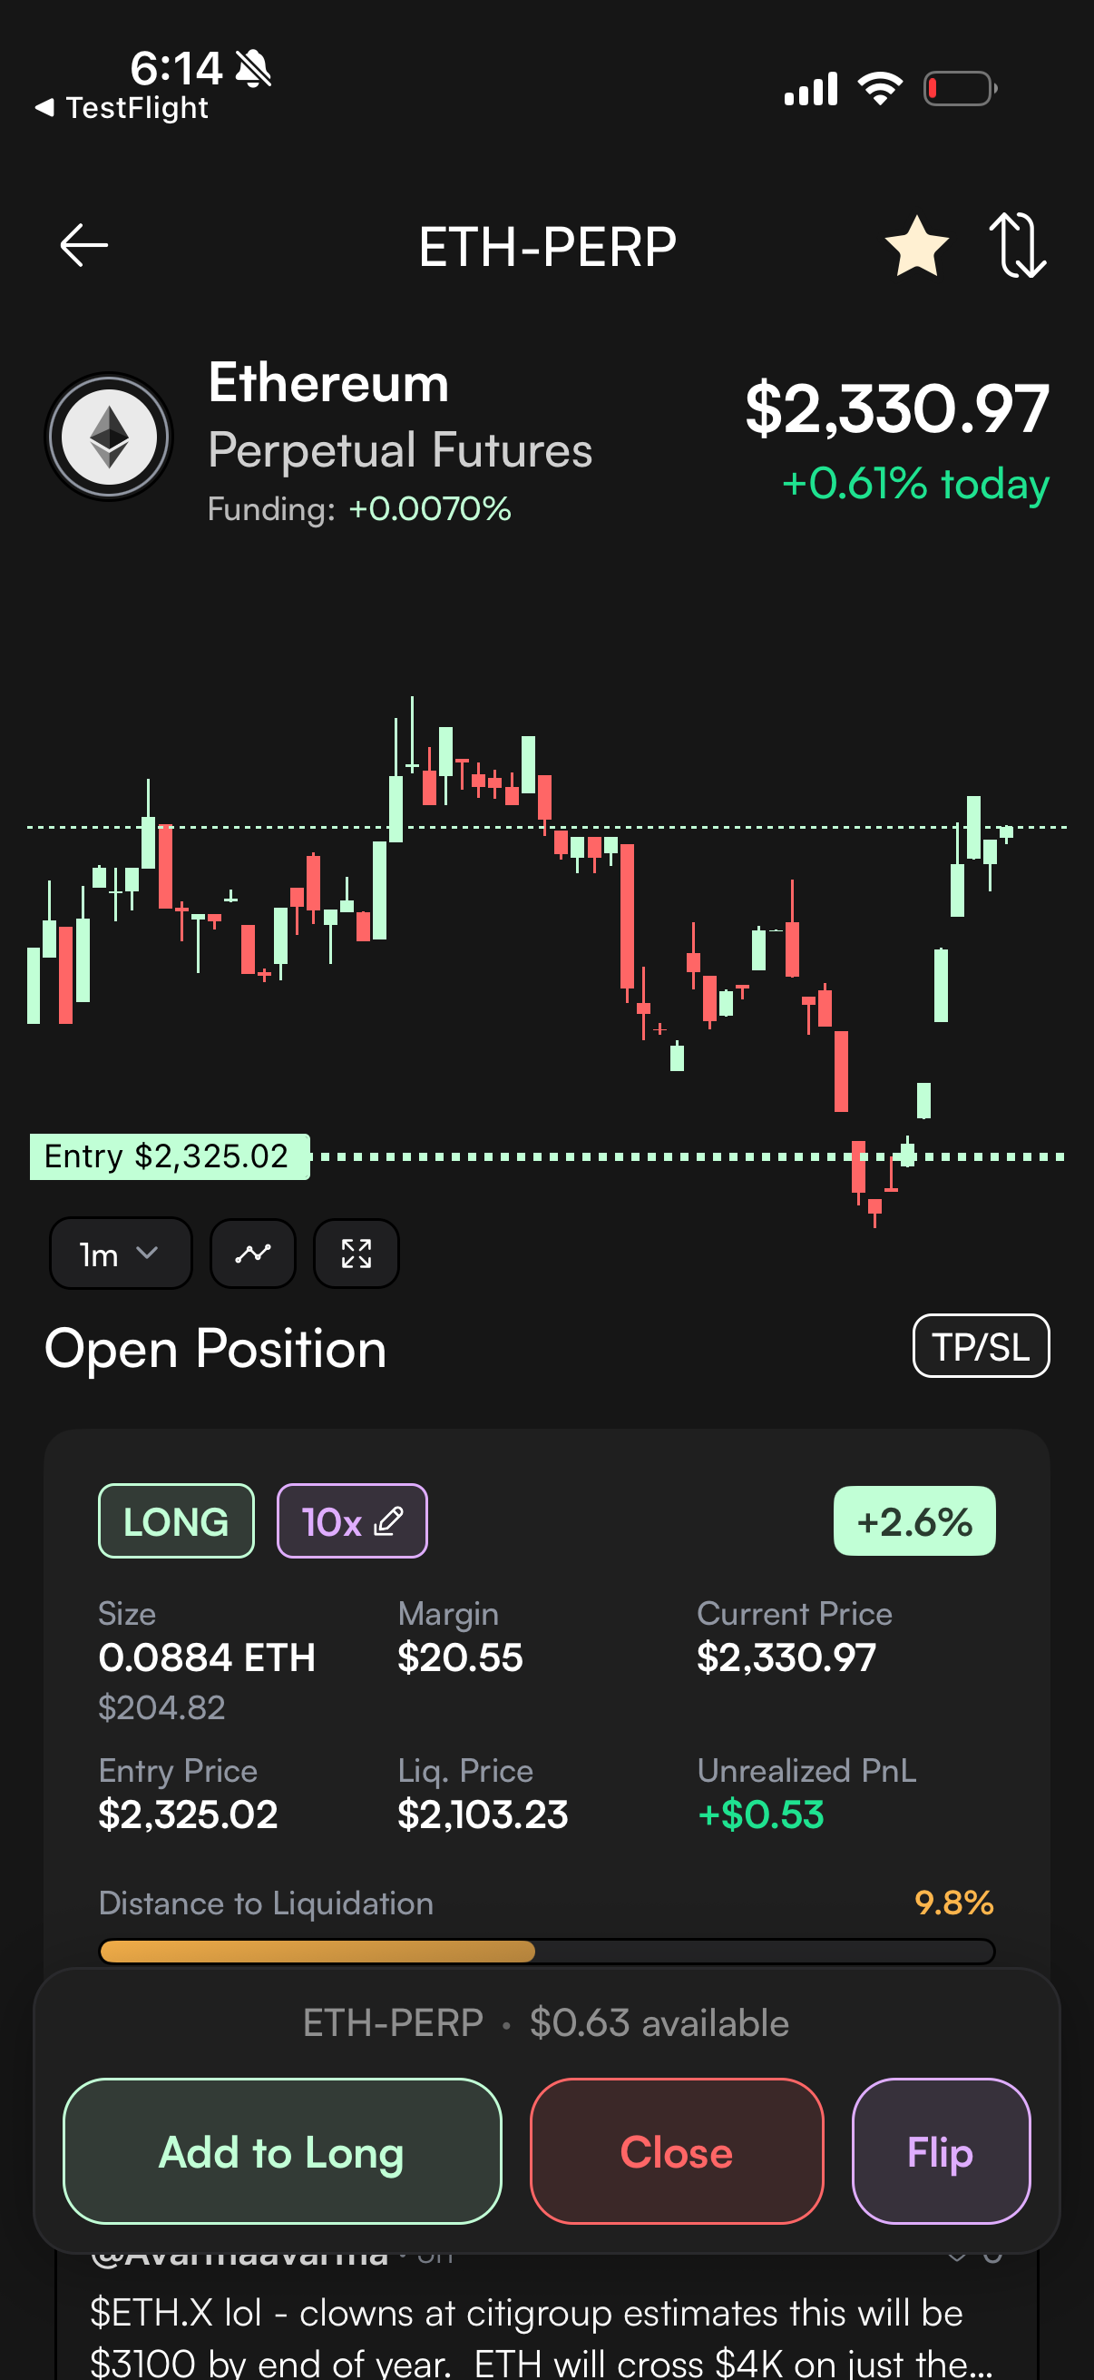1094x2380 pixels.
Task: Tap the battery status icon
Action: pos(959,90)
